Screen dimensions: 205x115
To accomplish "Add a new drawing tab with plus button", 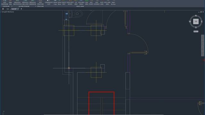I will (x=21, y=9).
